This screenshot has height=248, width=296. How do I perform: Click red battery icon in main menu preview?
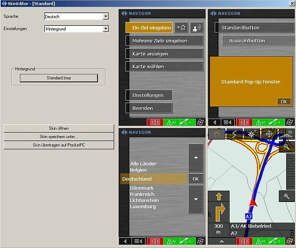point(155,123)
